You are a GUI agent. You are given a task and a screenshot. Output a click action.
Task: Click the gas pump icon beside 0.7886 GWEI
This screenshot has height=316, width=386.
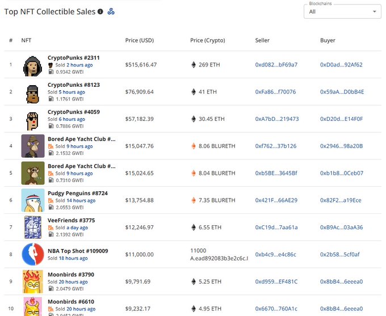coord(51,126)
